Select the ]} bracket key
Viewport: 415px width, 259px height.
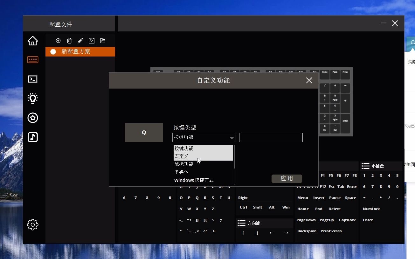[x=197, y=220]
